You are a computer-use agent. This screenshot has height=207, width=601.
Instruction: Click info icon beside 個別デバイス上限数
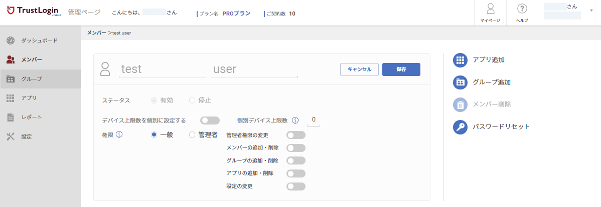(295, 120)
